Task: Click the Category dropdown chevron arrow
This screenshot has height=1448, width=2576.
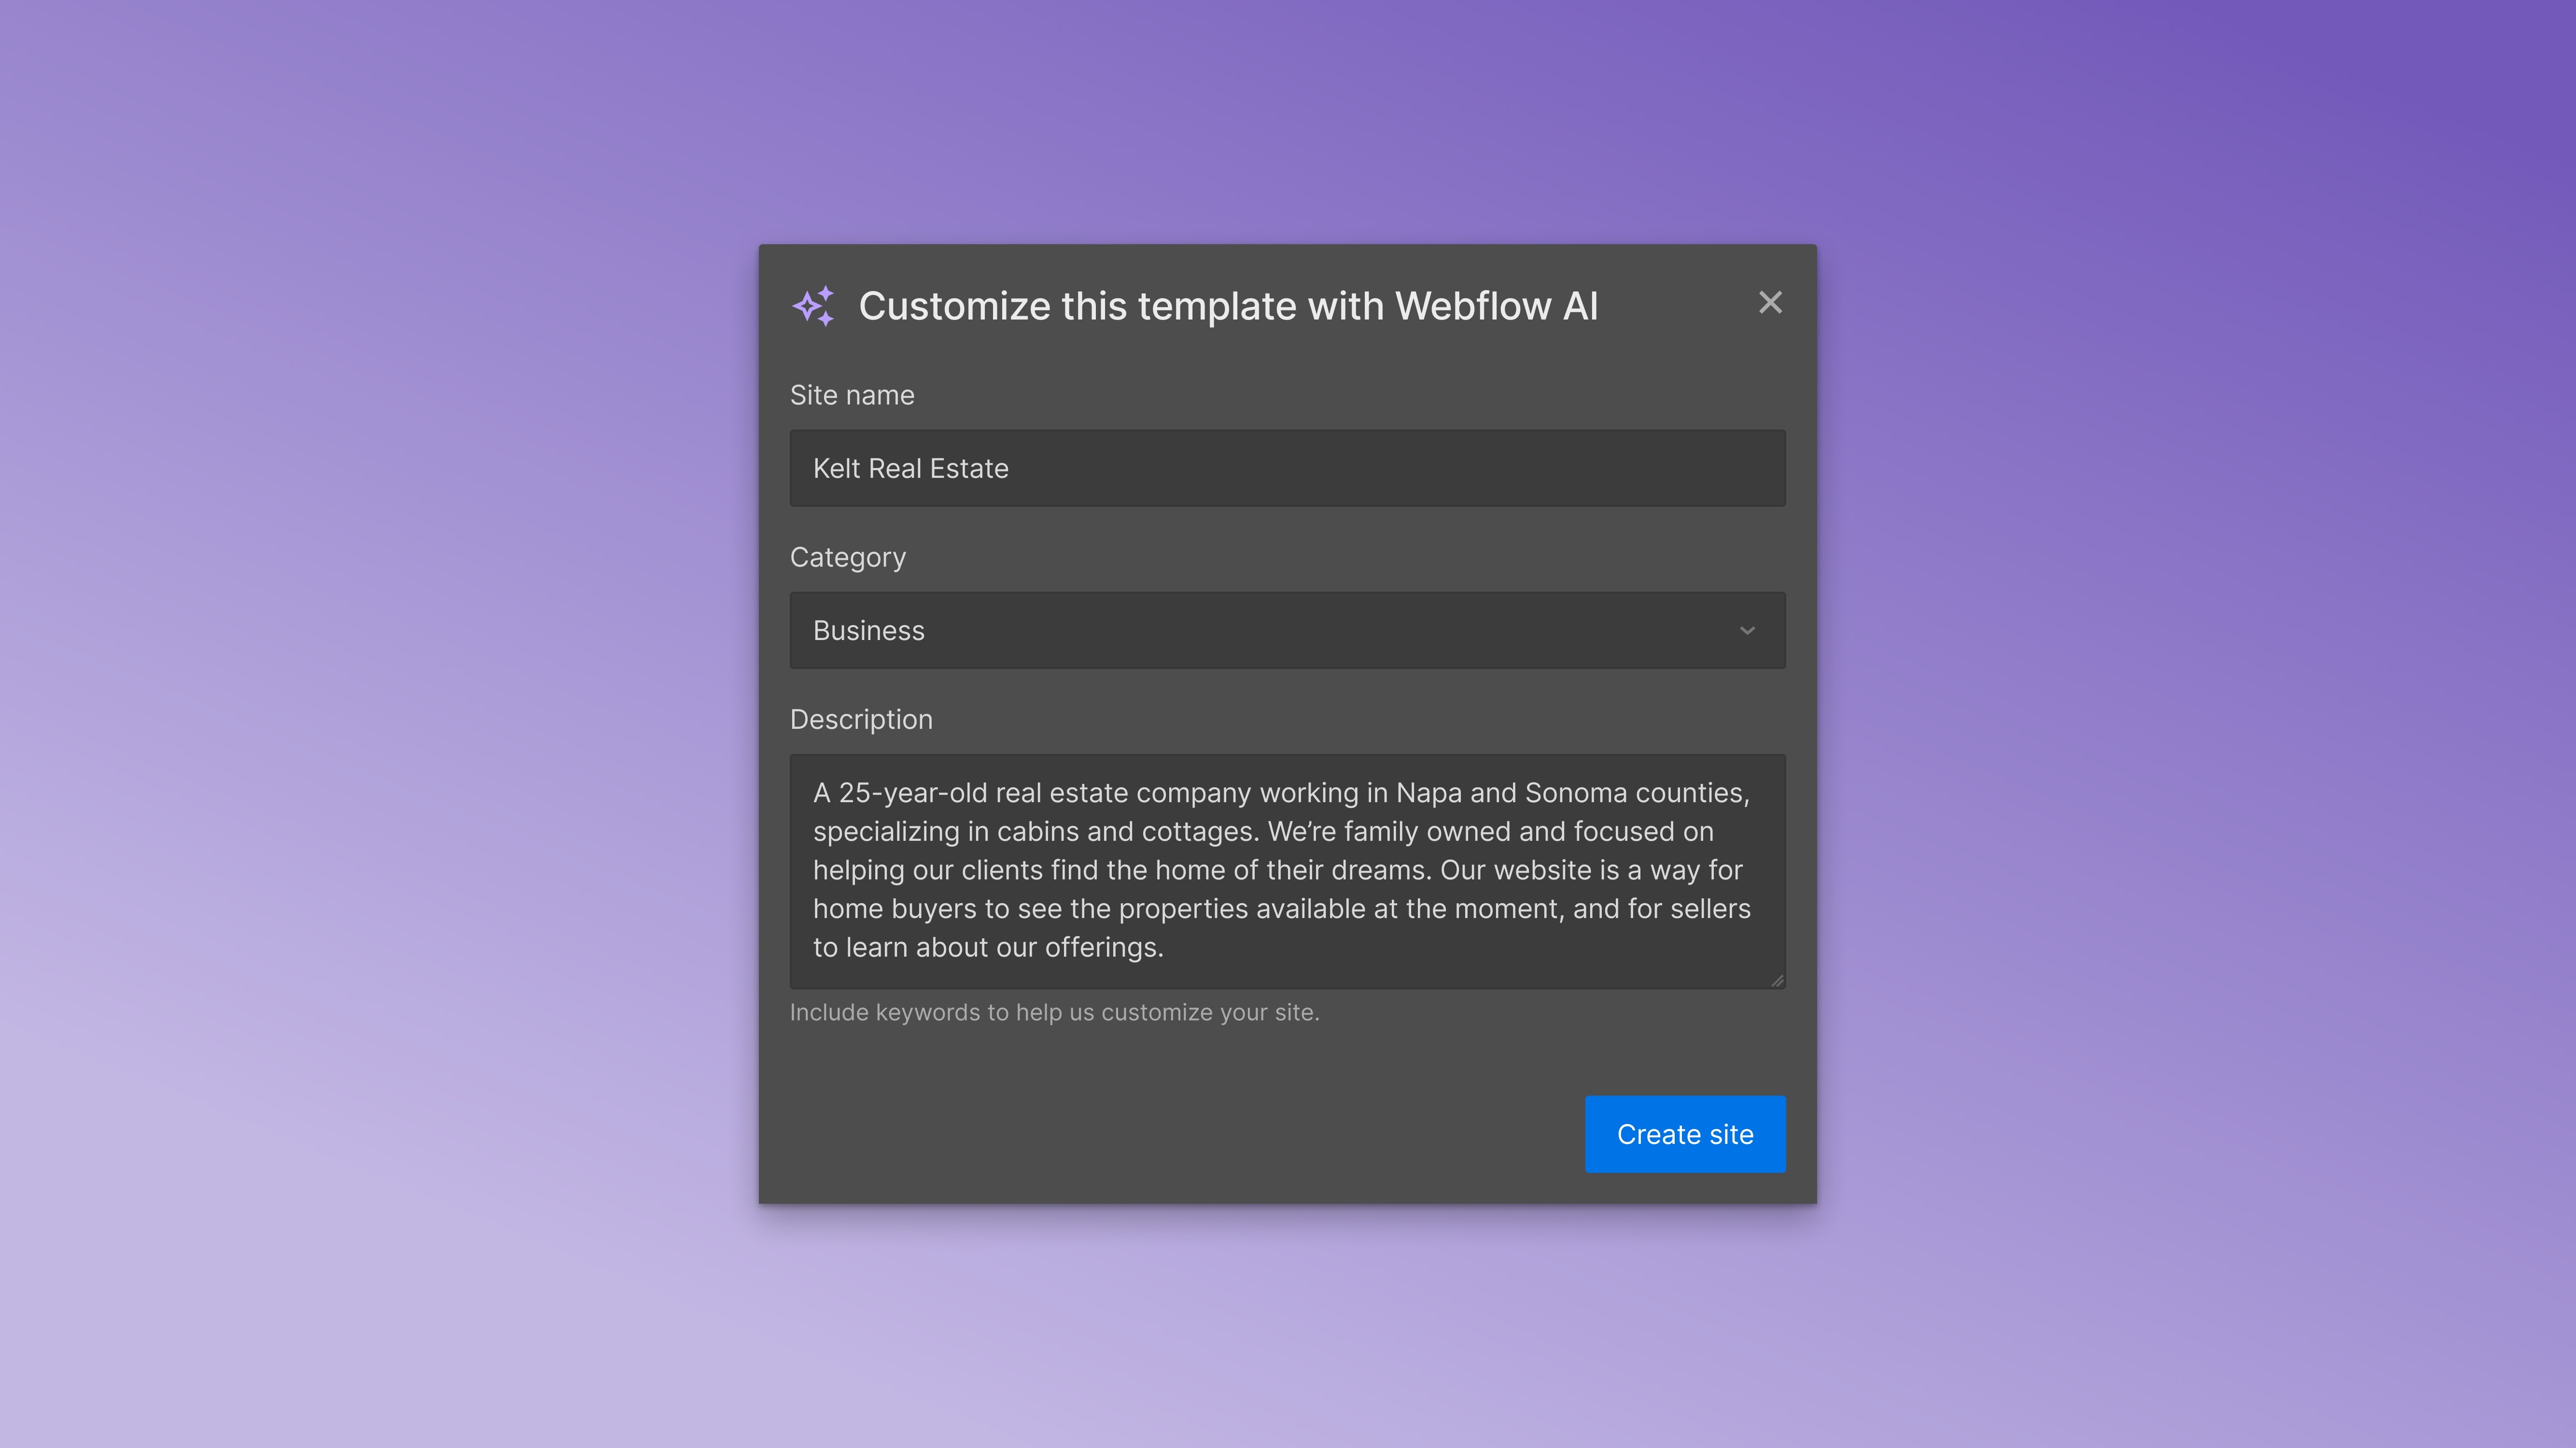Action: (x=1747, y=630)
